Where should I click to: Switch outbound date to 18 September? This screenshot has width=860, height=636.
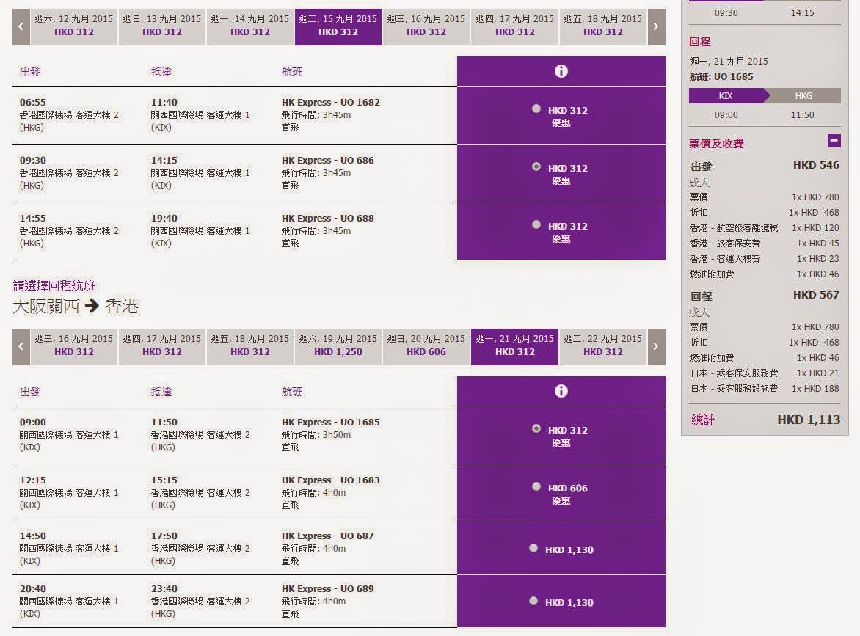point(602,26)
